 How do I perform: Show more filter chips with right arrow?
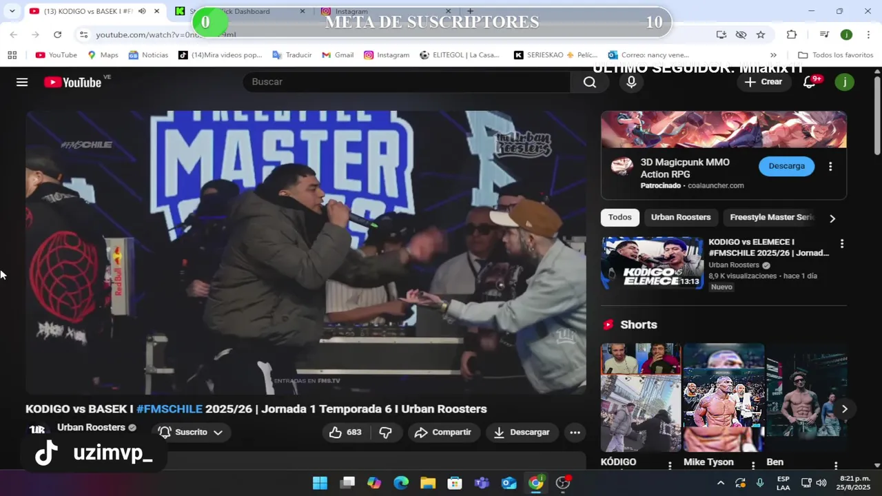click(832, 218)
